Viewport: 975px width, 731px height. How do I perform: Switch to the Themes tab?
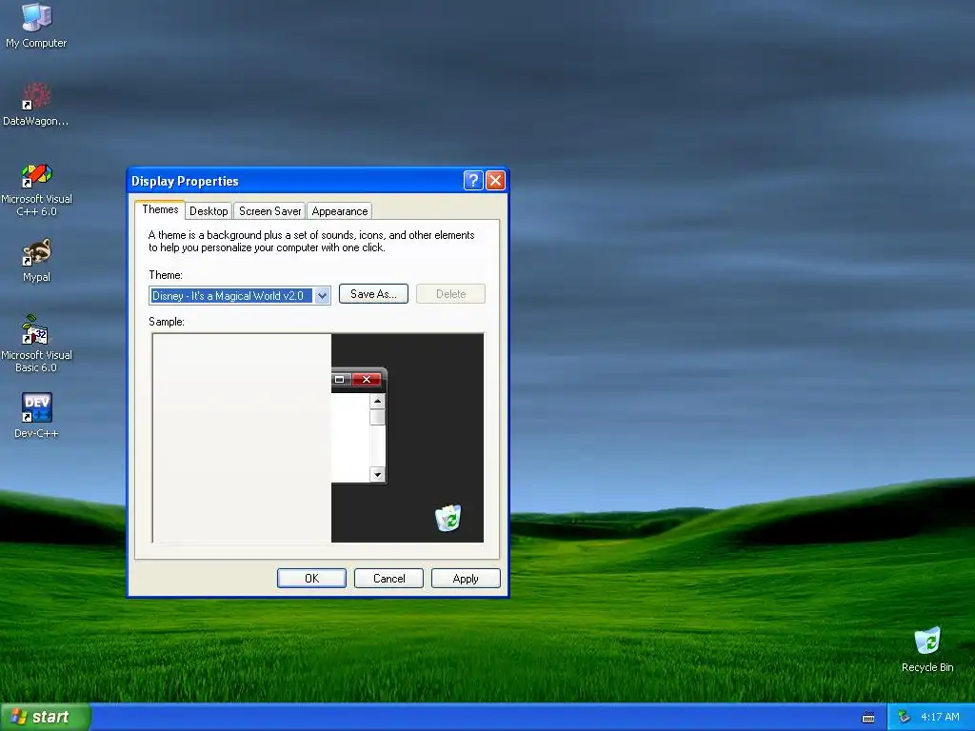[x=160, y=209]
